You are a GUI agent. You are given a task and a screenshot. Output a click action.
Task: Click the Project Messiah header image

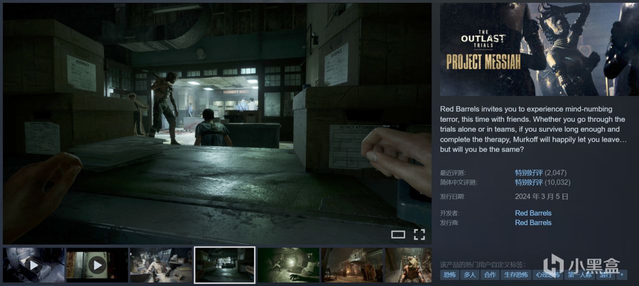(x=539, y=49)
